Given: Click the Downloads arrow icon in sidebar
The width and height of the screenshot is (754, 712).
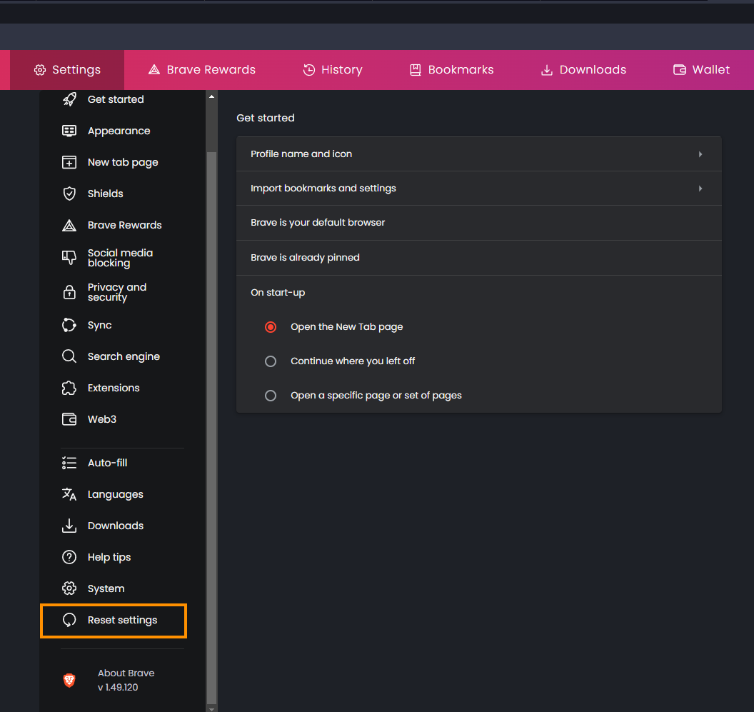Looking at the screenshot, I should click(x=69, y=526).
